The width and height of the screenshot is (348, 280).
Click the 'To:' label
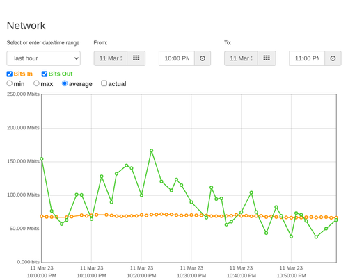pyautogui.click(x=228, y=43)
